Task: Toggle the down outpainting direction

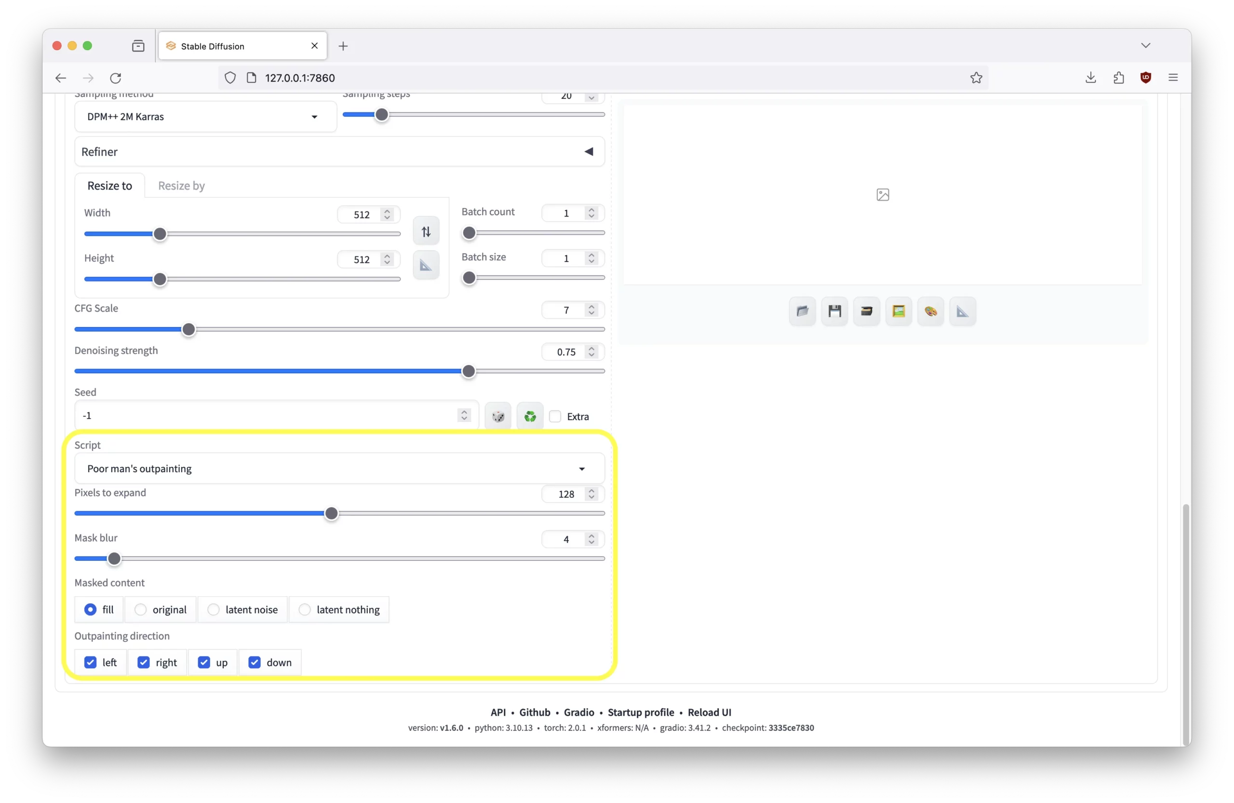Action: 255,663
